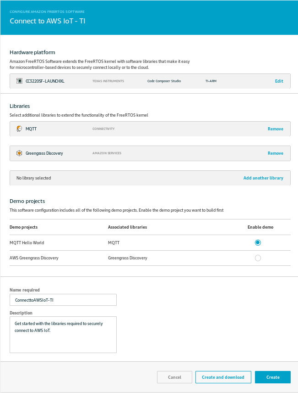This screenshot has height=393, width=298.
Task: Click the Greengrass Discovery library name
Action: (x=44, y=153)
